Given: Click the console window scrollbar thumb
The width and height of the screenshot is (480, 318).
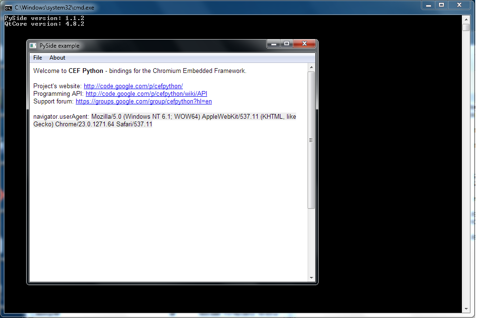Looking at the screenshot, I should 466,27.
